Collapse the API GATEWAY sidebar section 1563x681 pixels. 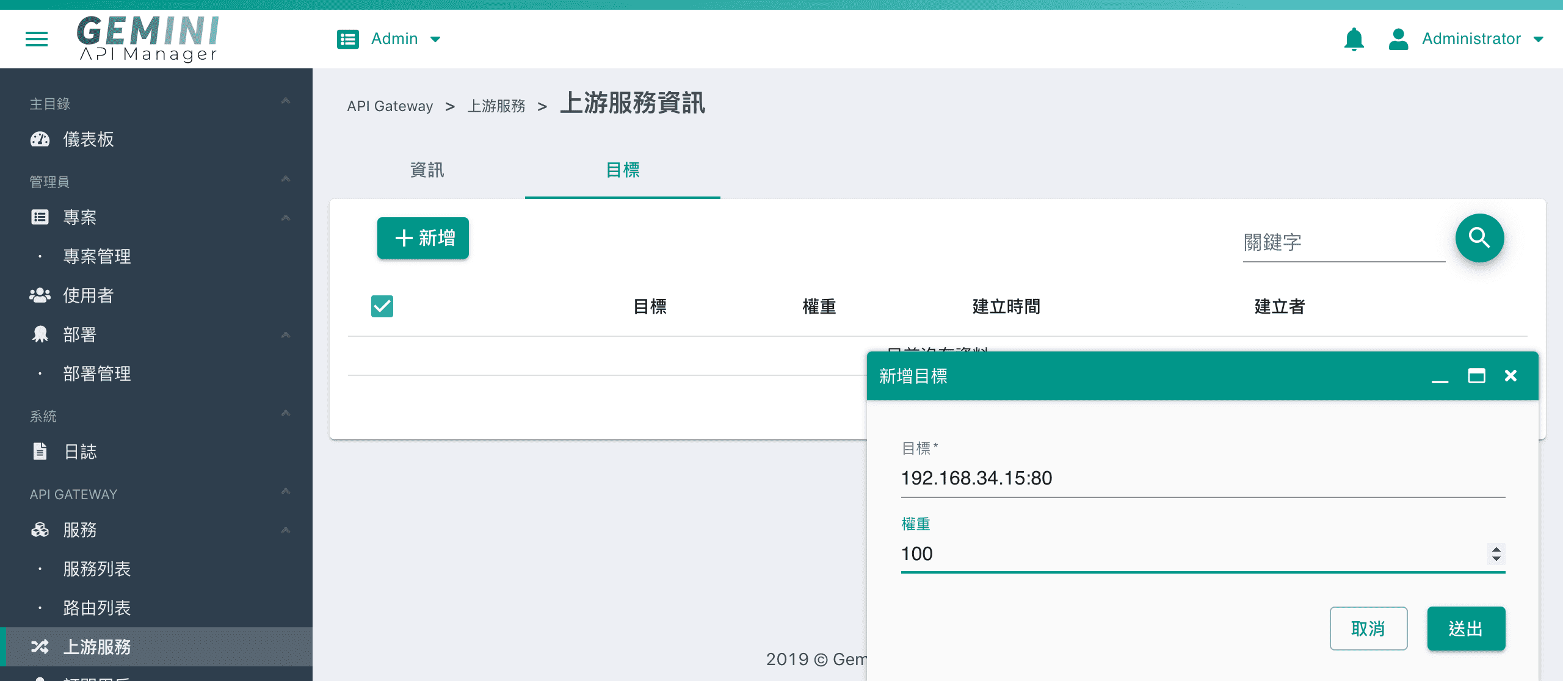point(285,491)
